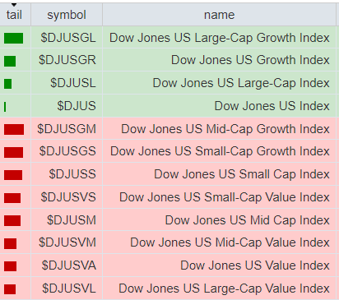339x300 pixels.
Task: Select symbol $DJUSVS
Action: 68,197
